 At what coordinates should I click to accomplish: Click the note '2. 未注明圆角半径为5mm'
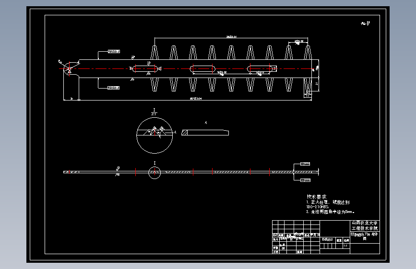click(330, 212)
